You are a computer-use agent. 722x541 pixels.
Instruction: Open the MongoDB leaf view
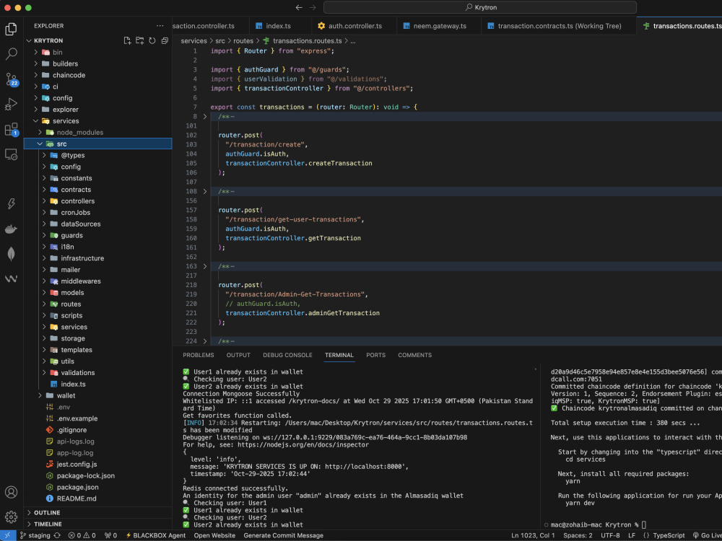click(11, 254)
